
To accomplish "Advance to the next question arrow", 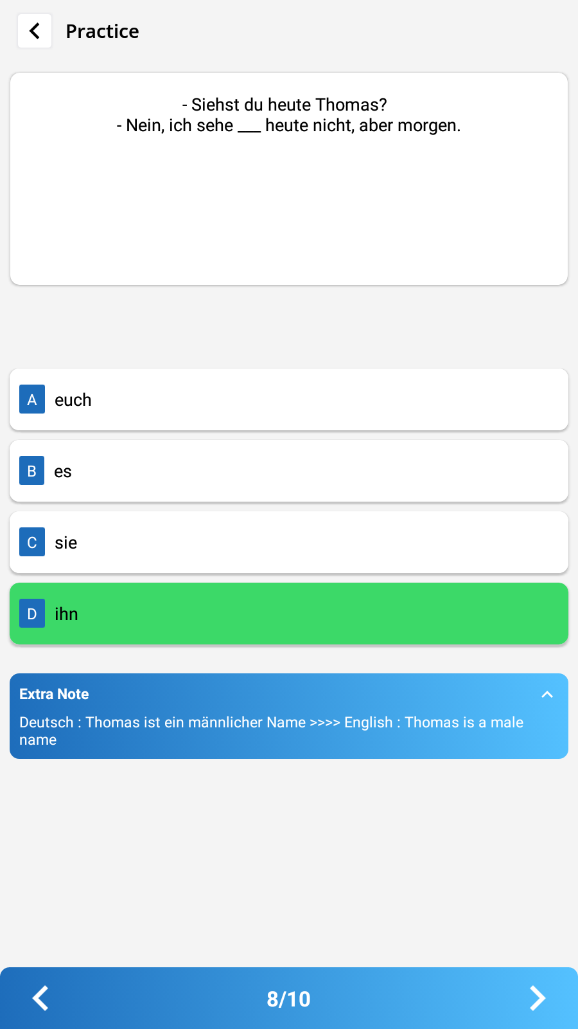I will (537, 998).
